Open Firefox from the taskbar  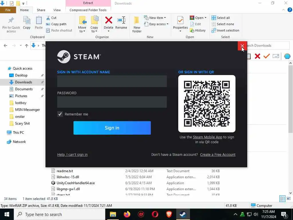127,214
